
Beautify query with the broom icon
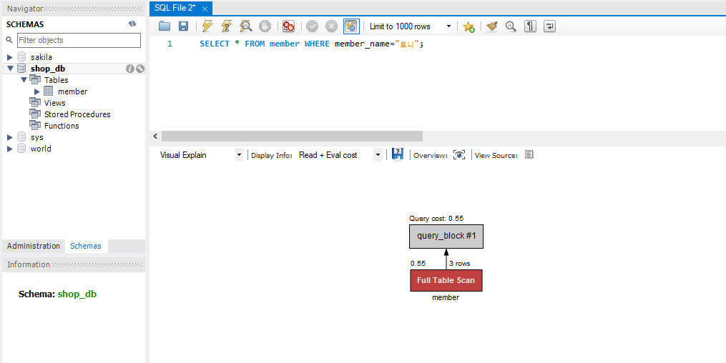(x=491, y=26)
